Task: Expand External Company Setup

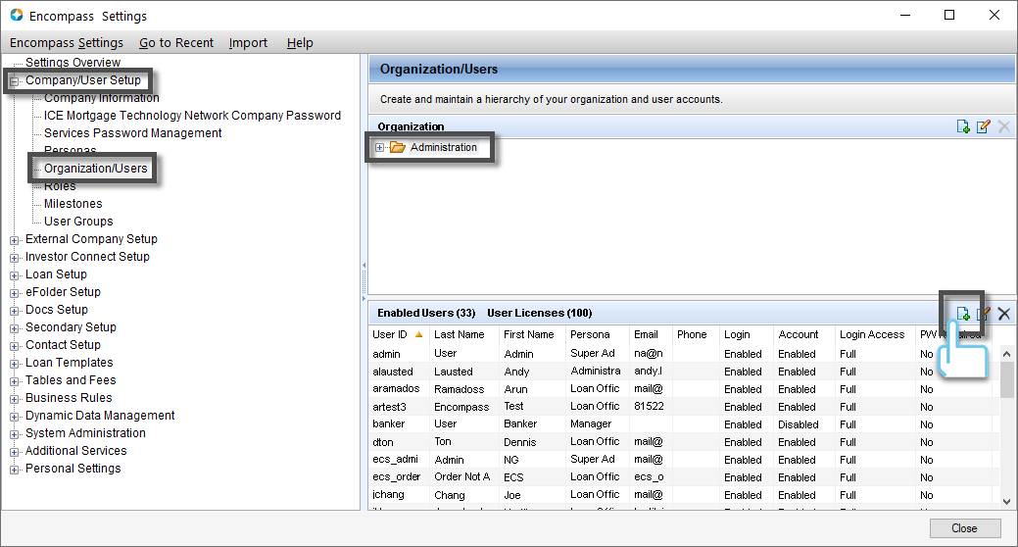Action: point(15,240)
